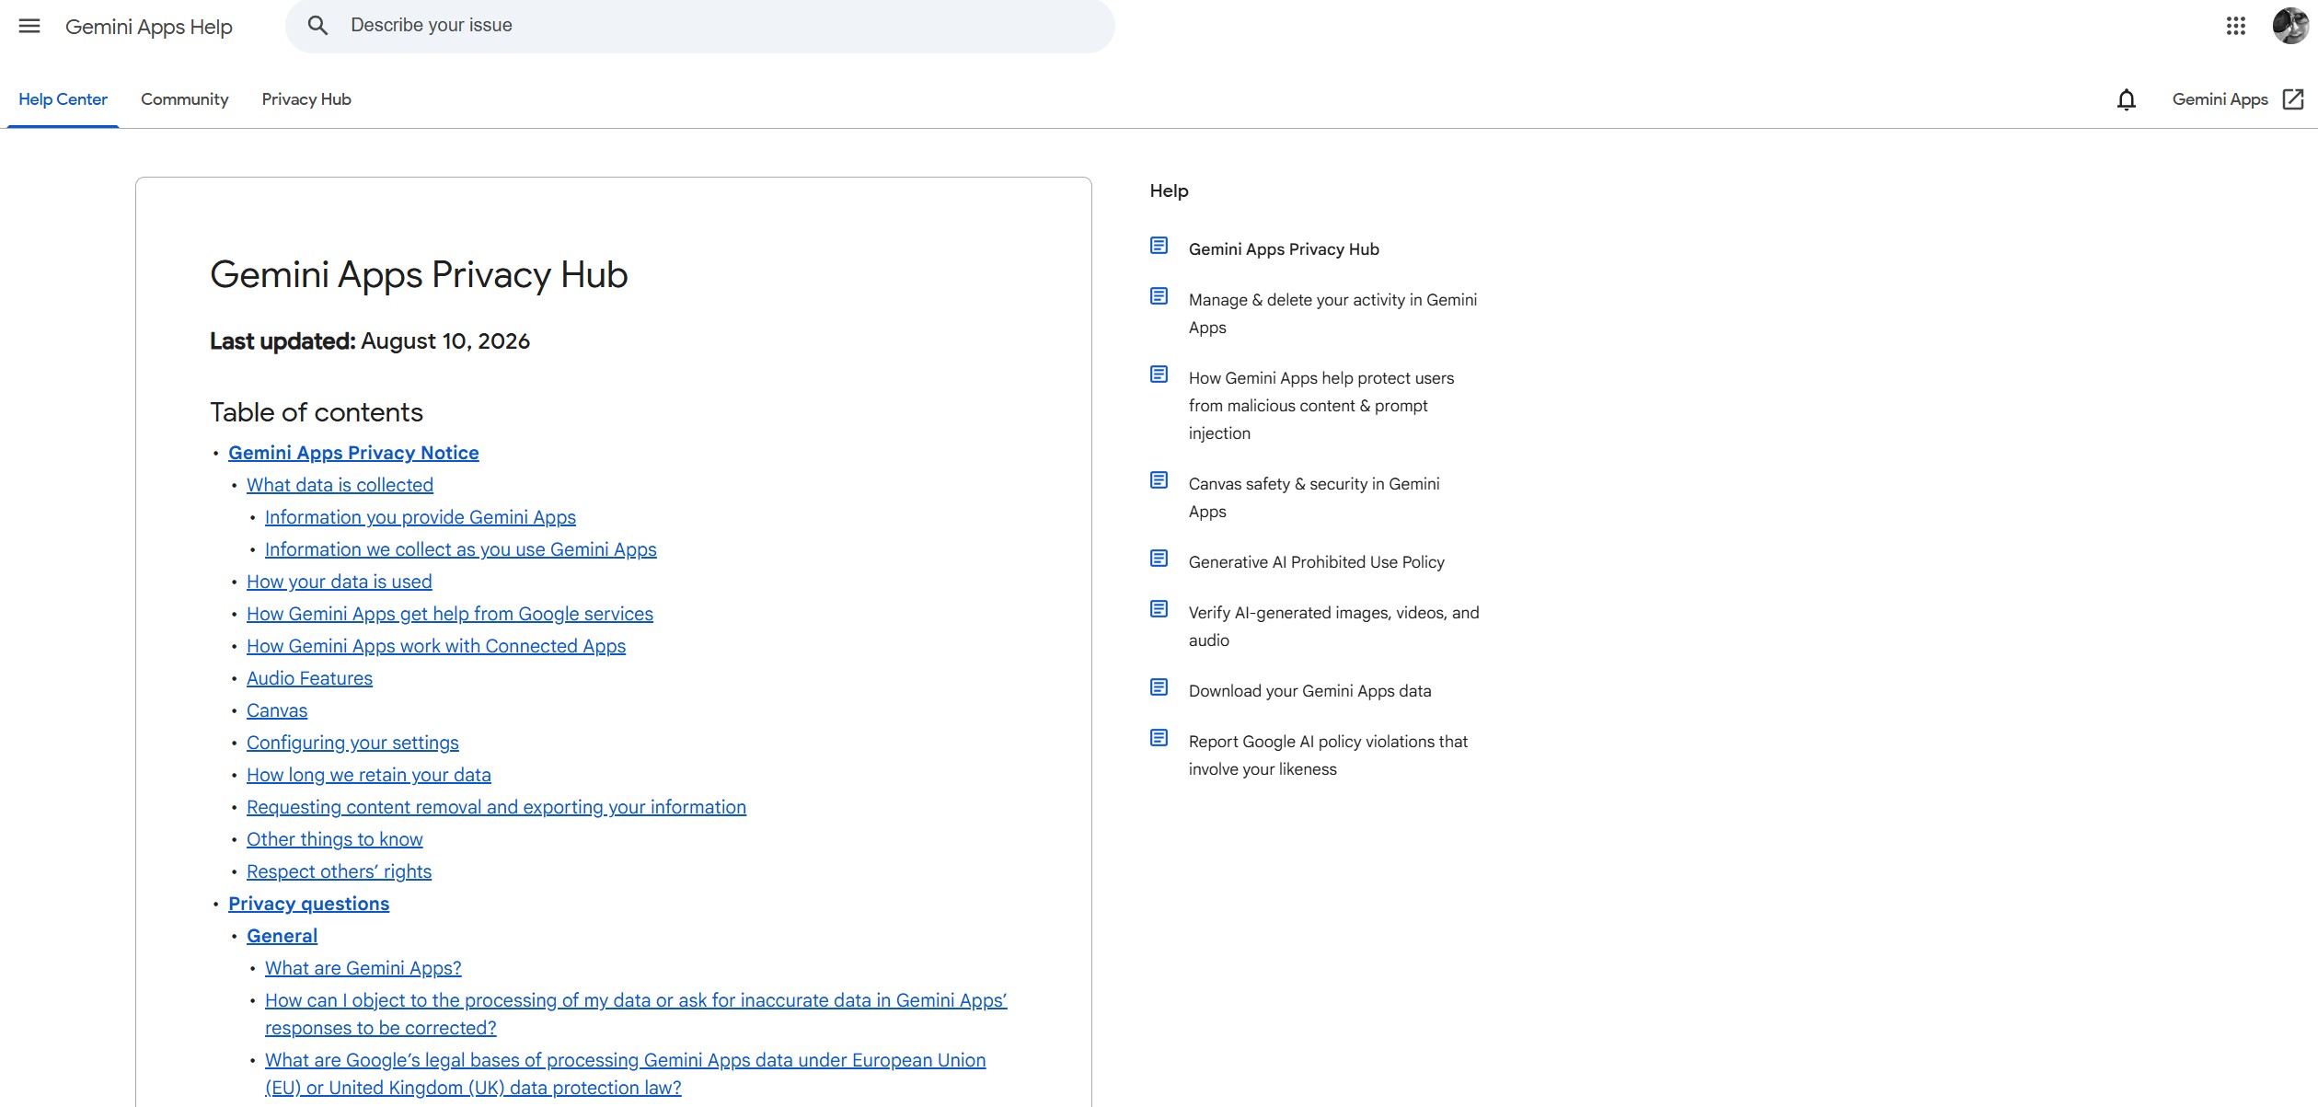Jump to What data is collected
Viewport: 2318px width, 1107px height.
(340, 485)
